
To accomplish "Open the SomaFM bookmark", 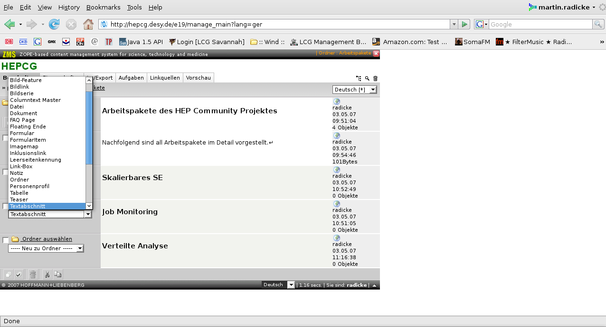I will coord(472,42).
